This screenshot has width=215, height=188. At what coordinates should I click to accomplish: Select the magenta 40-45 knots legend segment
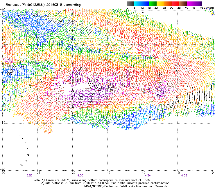click(x=191, y=3)
